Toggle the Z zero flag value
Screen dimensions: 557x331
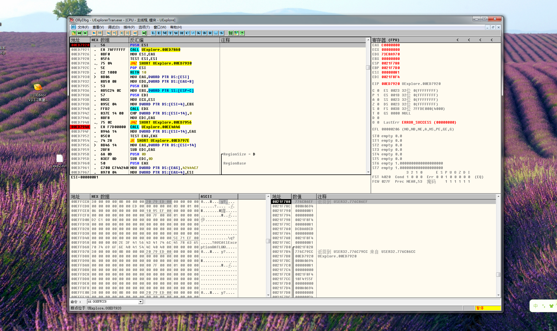[378, 104]
